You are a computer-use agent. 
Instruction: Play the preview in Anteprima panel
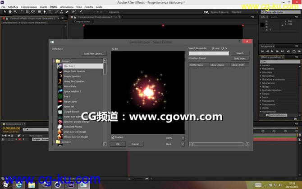coord(272,51)
